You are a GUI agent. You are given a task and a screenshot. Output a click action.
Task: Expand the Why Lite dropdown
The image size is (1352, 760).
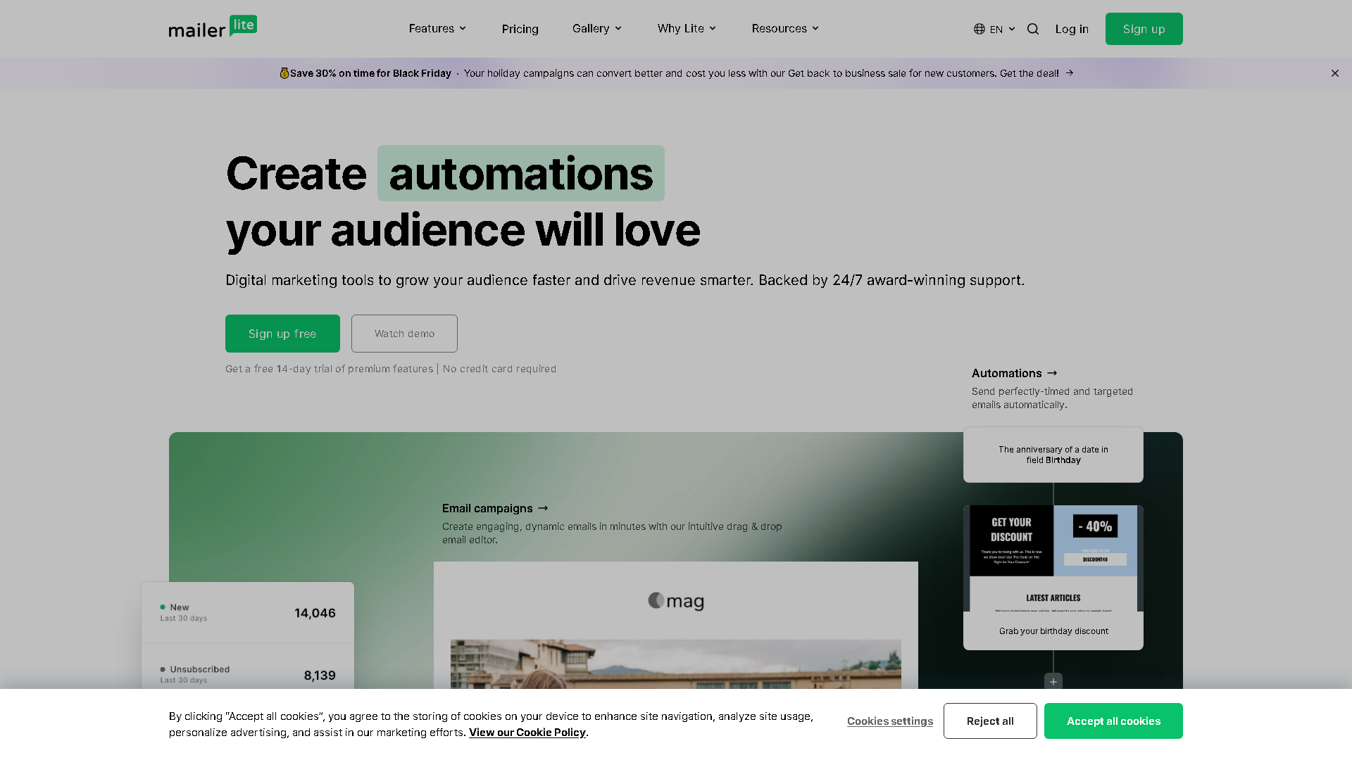685,29
